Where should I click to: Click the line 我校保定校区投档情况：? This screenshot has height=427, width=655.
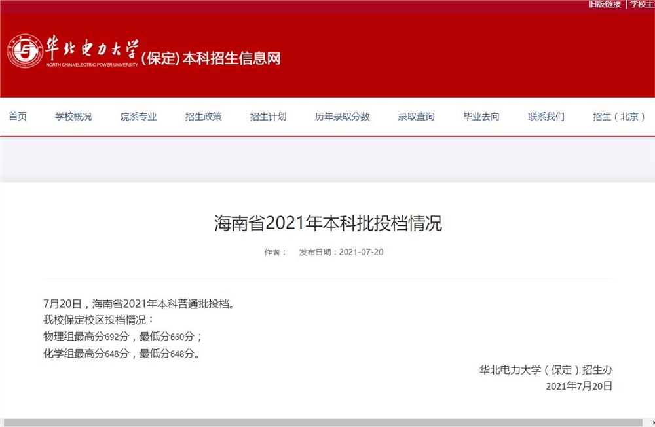coord(99,320)
